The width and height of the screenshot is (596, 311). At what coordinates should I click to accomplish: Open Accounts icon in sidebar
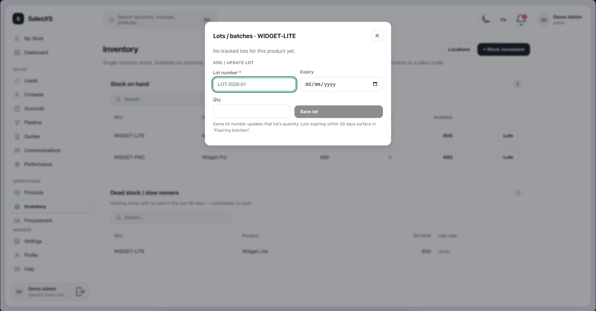(17, 109)
